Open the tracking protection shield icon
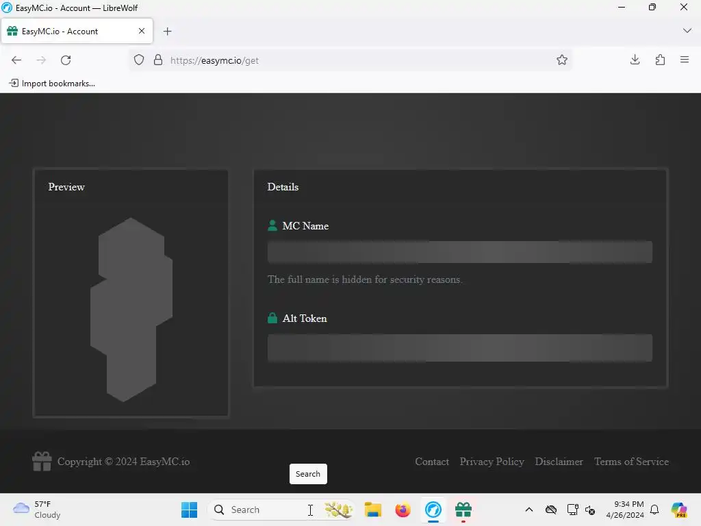Viewport: 701px width, 526px height. coord(139,60)
